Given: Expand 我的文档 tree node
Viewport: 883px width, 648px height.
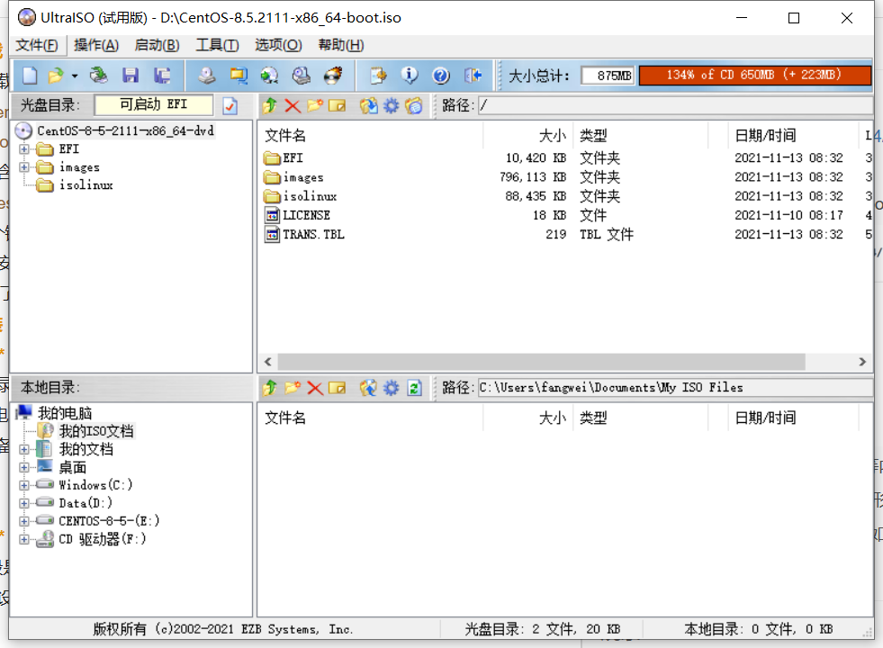Looking at the screenshot, I should 24,449.
